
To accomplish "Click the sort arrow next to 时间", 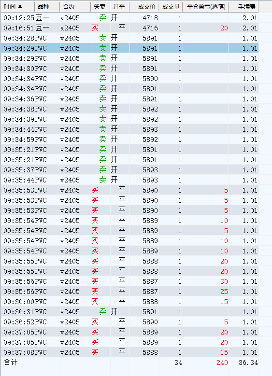I will point(20,6).
